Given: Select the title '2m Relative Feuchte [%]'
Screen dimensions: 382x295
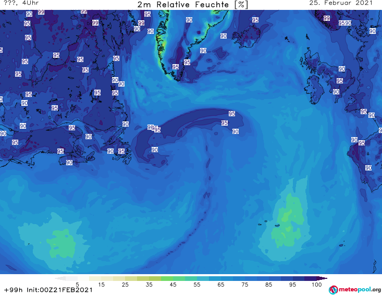Looking at the screenshot, I should (193, 5).
